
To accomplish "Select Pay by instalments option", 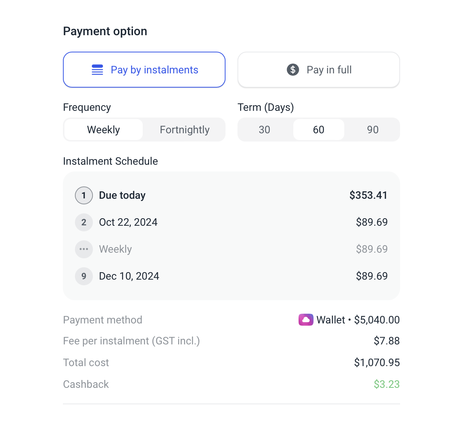I will (144, 70).
